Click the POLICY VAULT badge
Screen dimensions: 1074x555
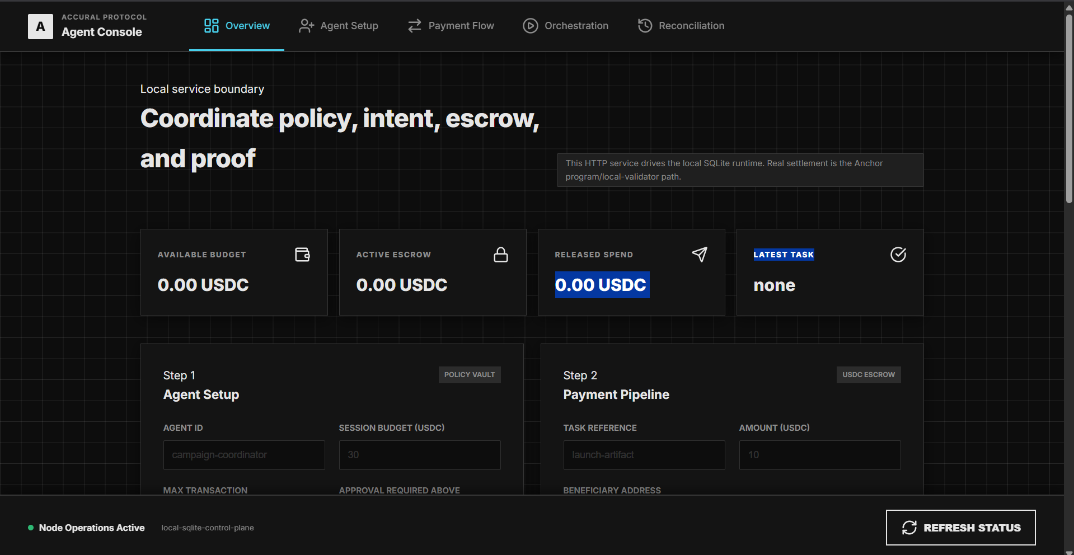tap(470, 375)
